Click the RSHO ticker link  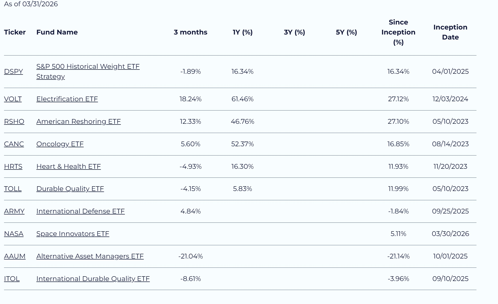(14, 121)
